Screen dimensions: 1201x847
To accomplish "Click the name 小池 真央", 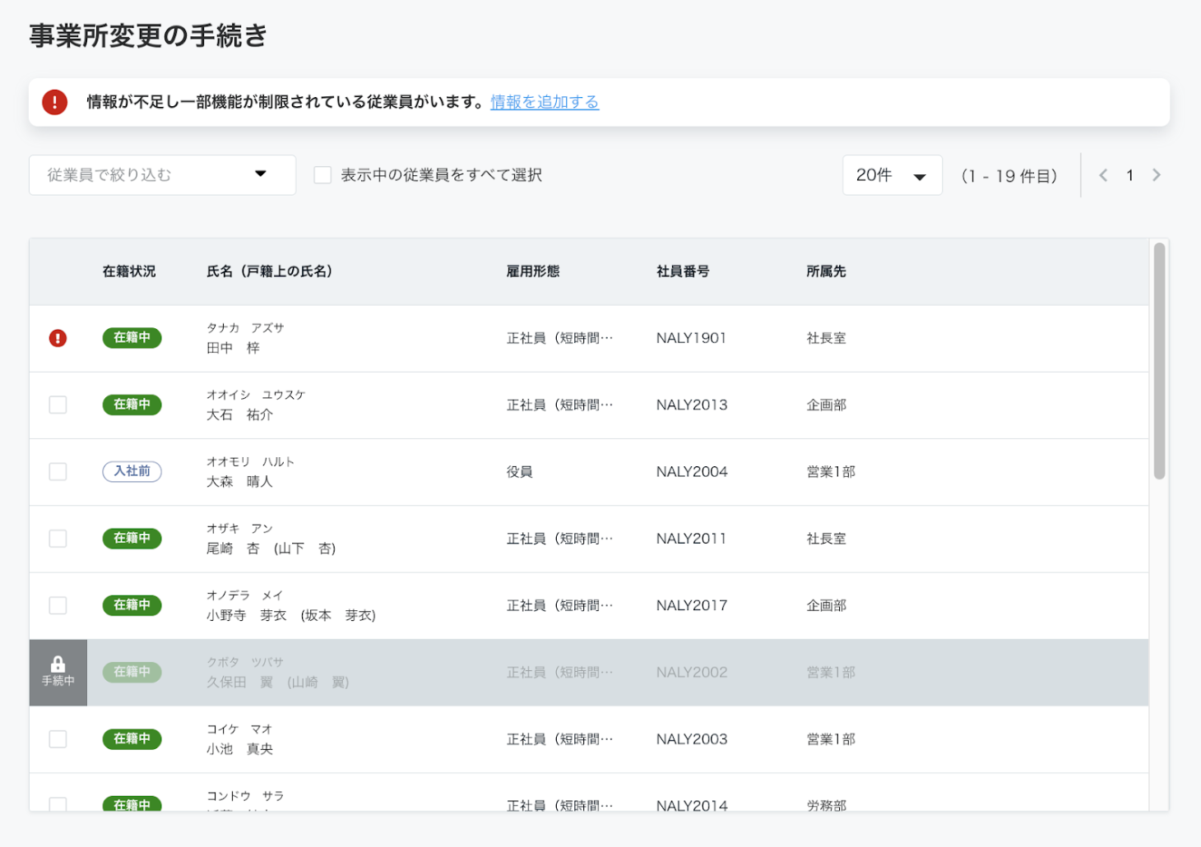I will [239, 749].
